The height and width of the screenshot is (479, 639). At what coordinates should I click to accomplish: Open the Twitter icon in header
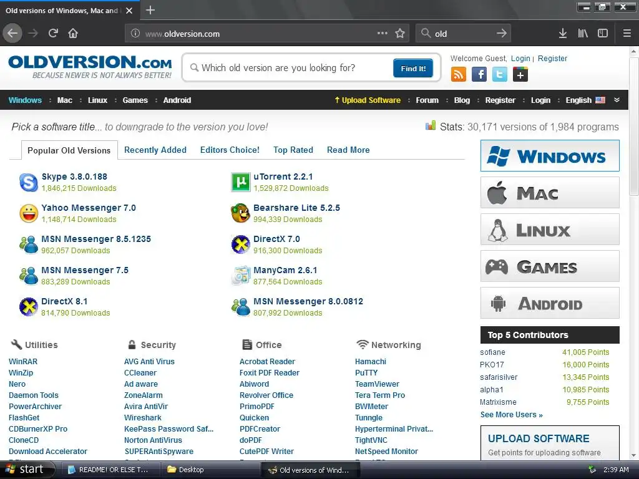pos(500,75)
